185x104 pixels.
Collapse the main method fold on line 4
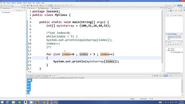point(32,22)
